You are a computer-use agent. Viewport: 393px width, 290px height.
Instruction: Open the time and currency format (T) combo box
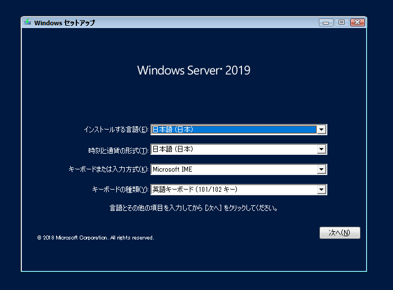coord(239,149)
